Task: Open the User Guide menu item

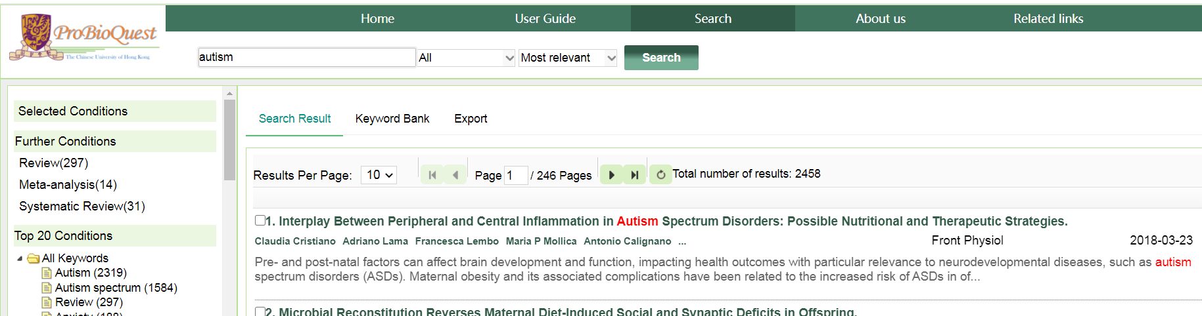Action: pos(545,18)
